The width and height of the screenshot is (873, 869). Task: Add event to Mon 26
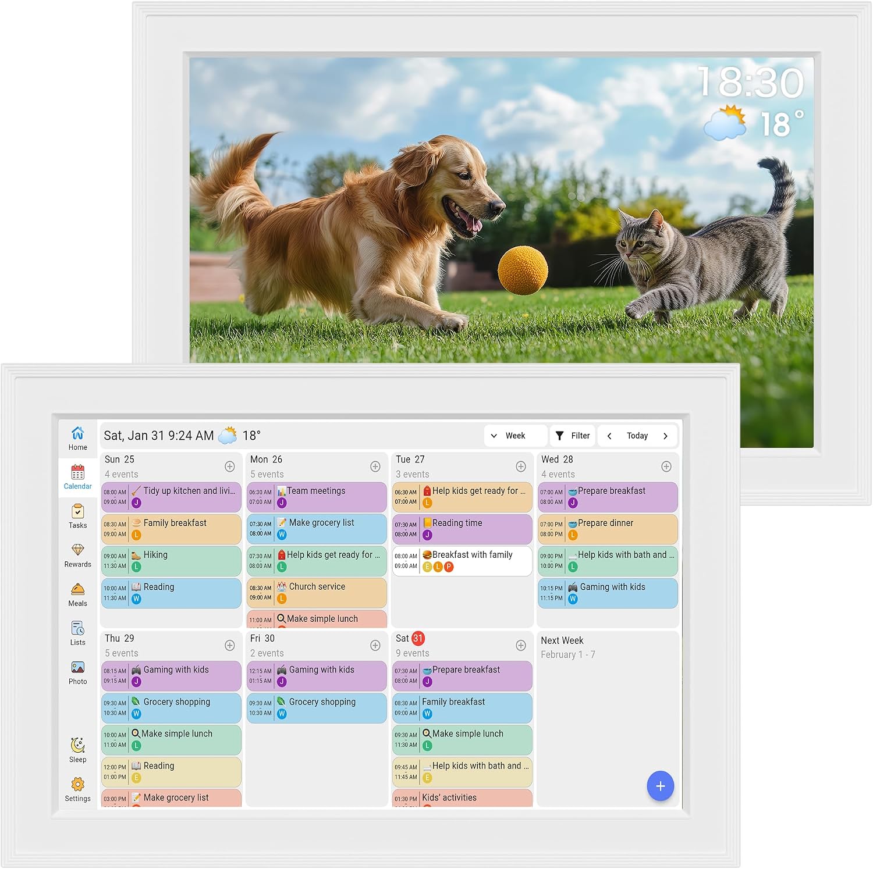tap(375, 466)
